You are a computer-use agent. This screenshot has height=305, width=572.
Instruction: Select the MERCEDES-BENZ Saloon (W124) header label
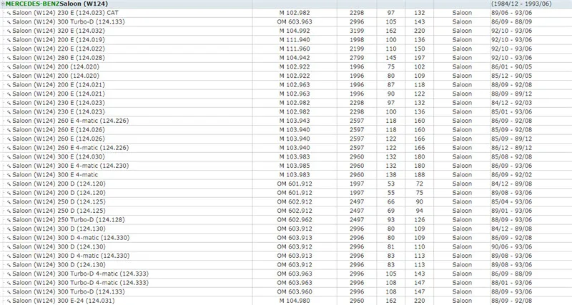click(57, 4)
